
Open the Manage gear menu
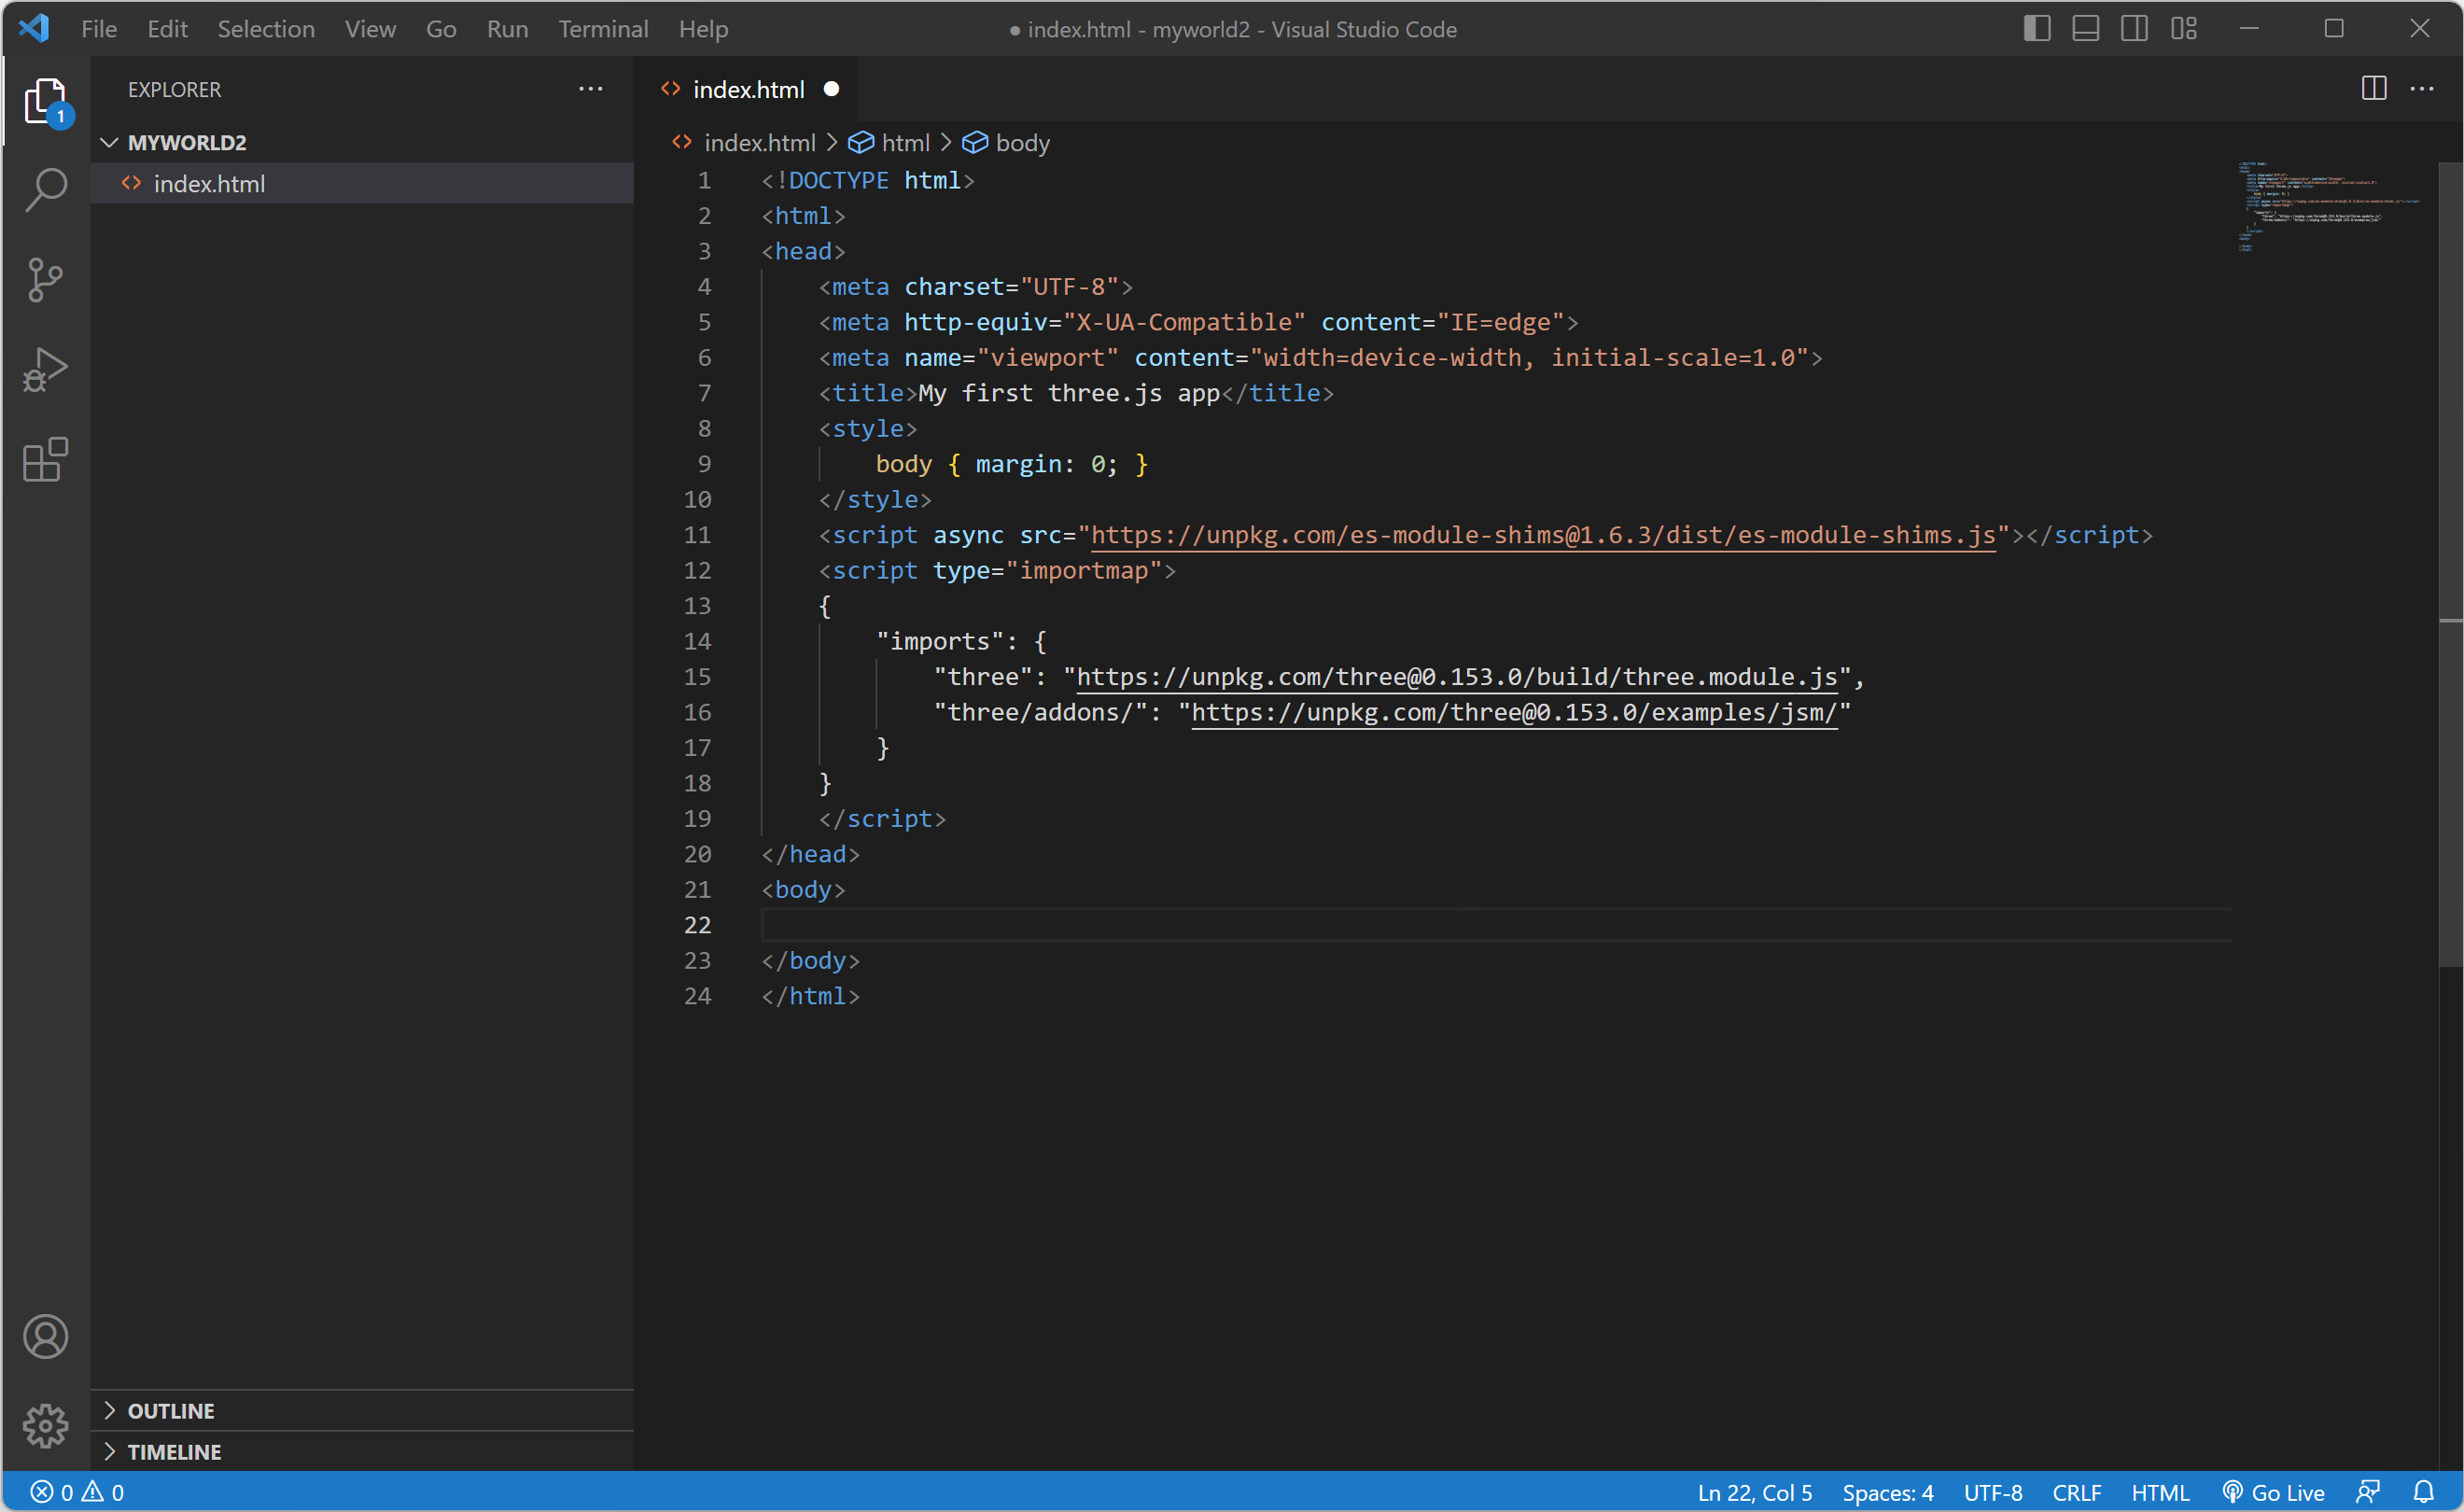pos(46,1425)
